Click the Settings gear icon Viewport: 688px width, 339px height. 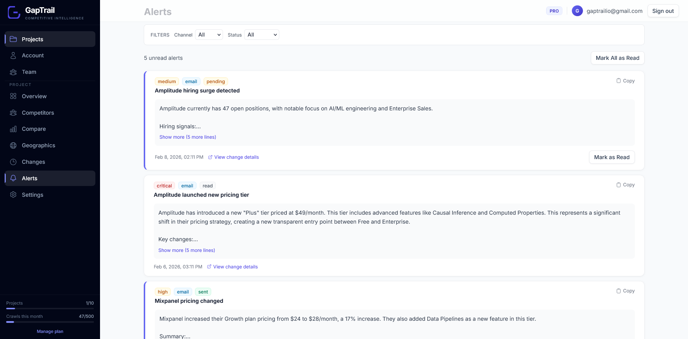point(13,195)
